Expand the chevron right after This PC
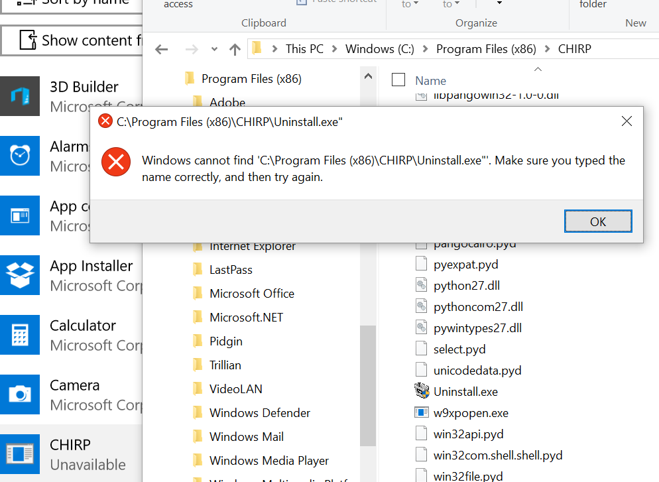The width and height of the screenshot is (659, 482). [x=335, y=49]
